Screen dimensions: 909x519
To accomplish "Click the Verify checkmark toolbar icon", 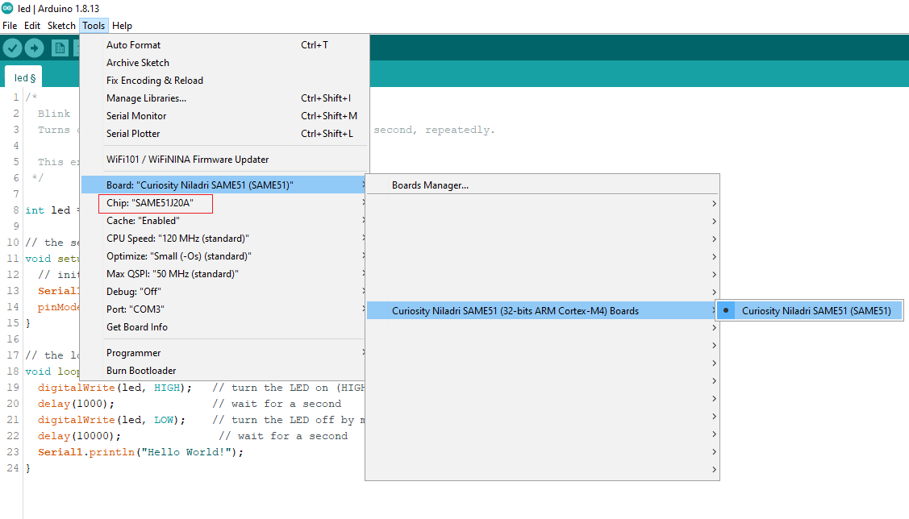I will point(12,48).
